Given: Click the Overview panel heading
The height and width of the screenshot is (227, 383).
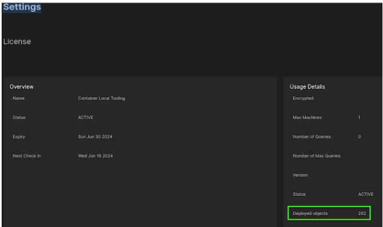Looking at the screenshot, I should pos(22,87).
